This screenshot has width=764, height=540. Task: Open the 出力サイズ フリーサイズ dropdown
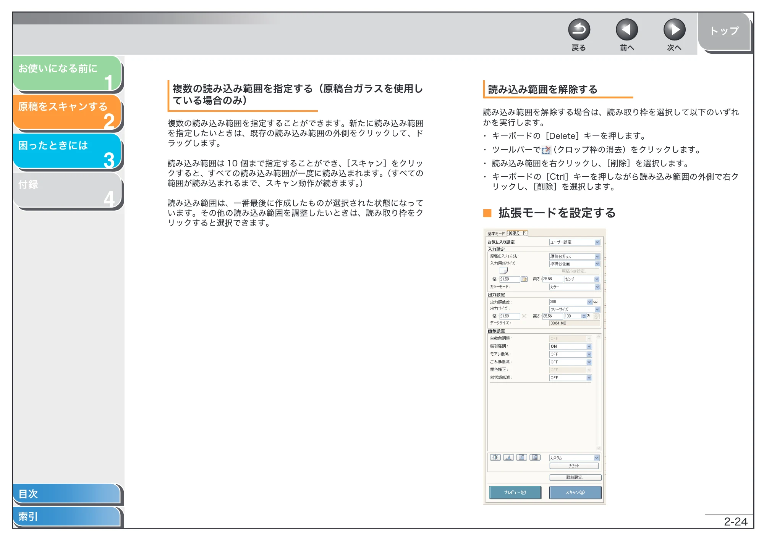[575, 309]
